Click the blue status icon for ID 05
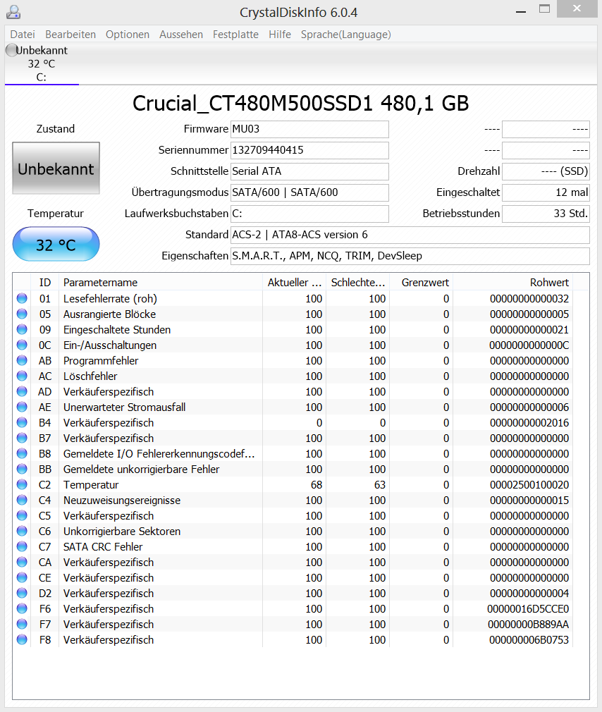The image size is (602, 712). pos(22,314)
